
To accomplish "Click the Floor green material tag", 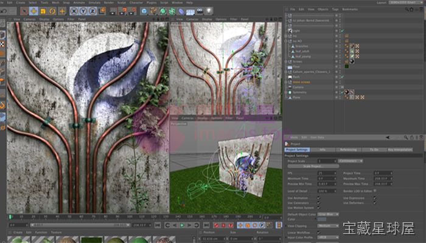I will click(347, 66).
